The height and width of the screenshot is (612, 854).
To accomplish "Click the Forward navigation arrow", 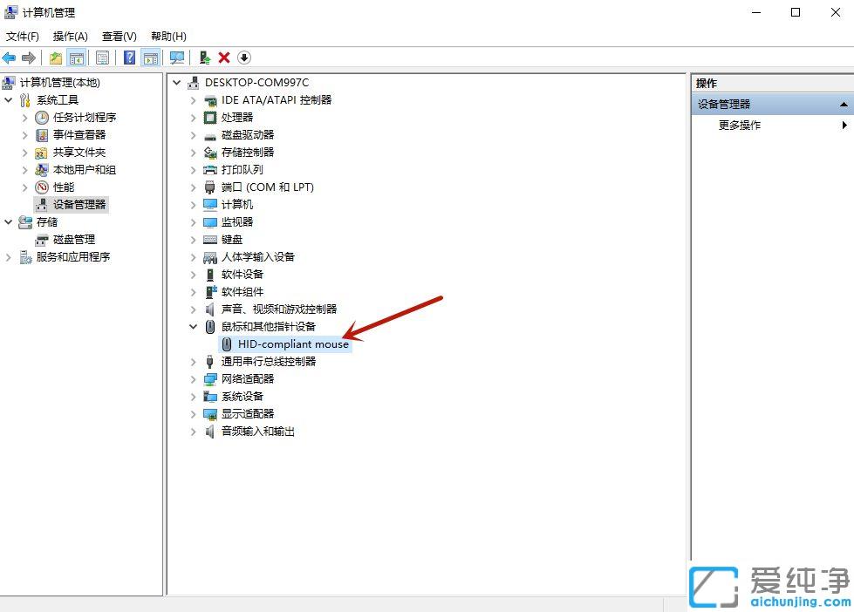I will [28, 58].
